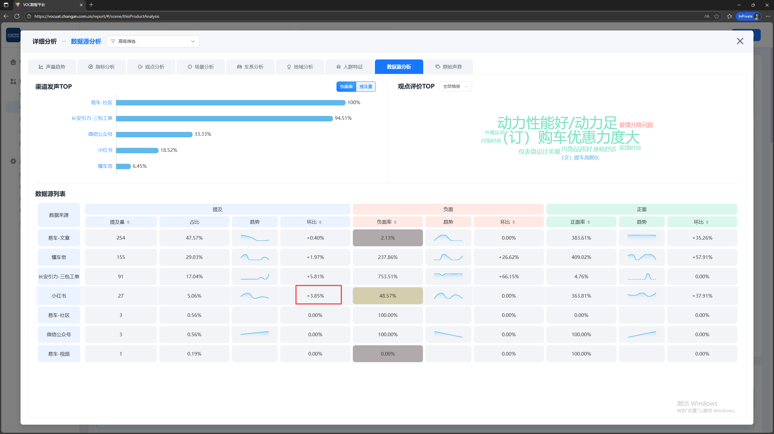Sort 提及 环比 column arrows
Image resolution: width=774 pixels, height=434 pixels.
point(320,222)
